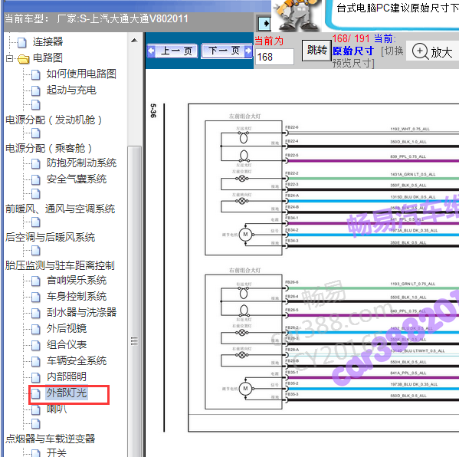
Task: Select 喇叭 in tree
Action: coord(57,409)
